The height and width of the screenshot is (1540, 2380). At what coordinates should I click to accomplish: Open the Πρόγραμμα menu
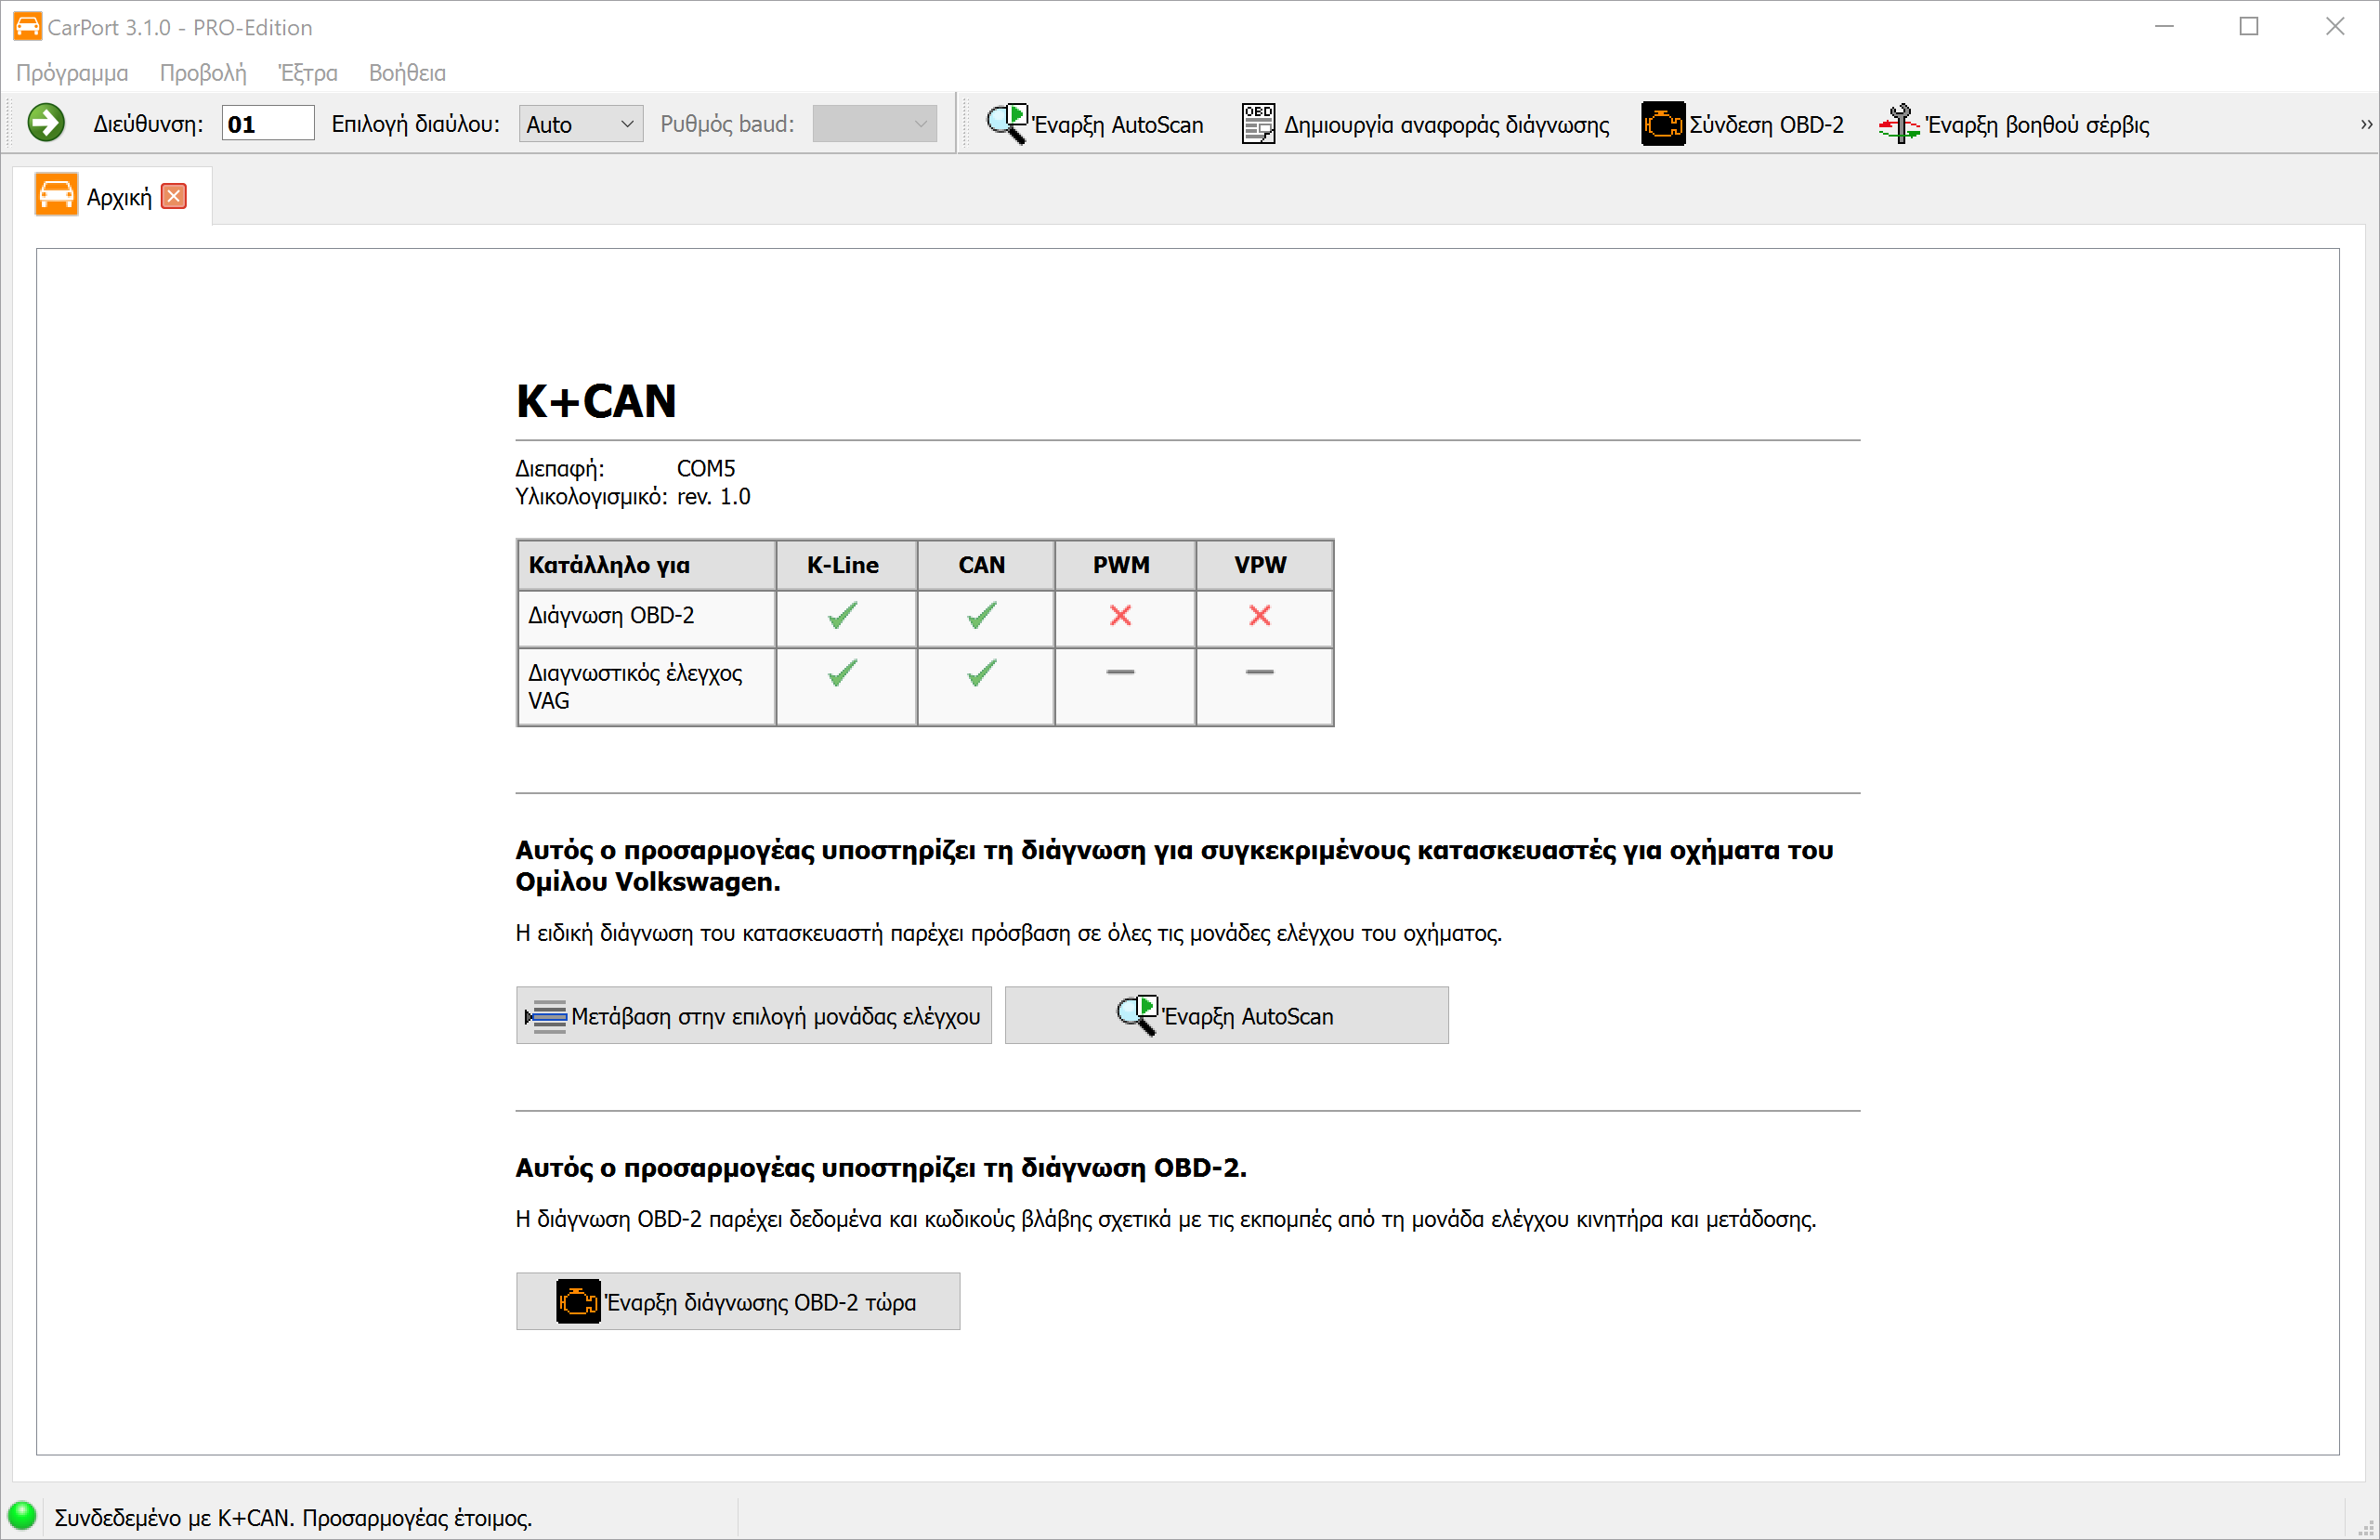72,73
